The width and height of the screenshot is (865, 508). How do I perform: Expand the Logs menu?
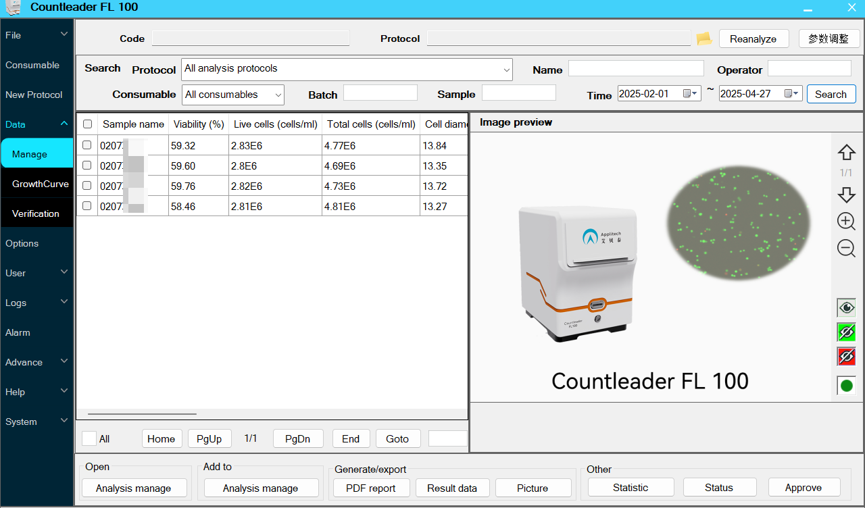click(x=36, y=303)
